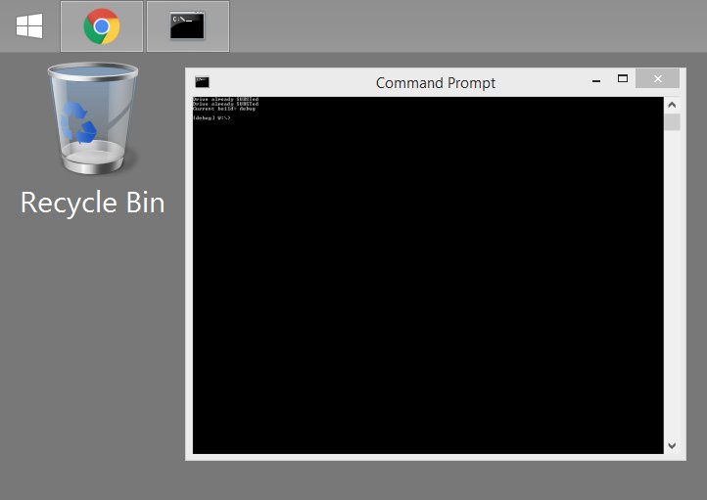Minimize the Command Prompt window
707x500 pixels.
(x=596, y=80)
